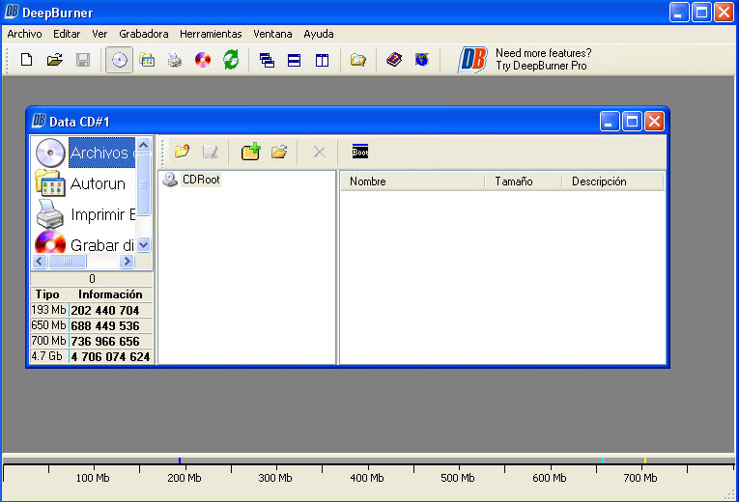Open the Archivo menu
The image size is (739, 502).
point(24,34)
